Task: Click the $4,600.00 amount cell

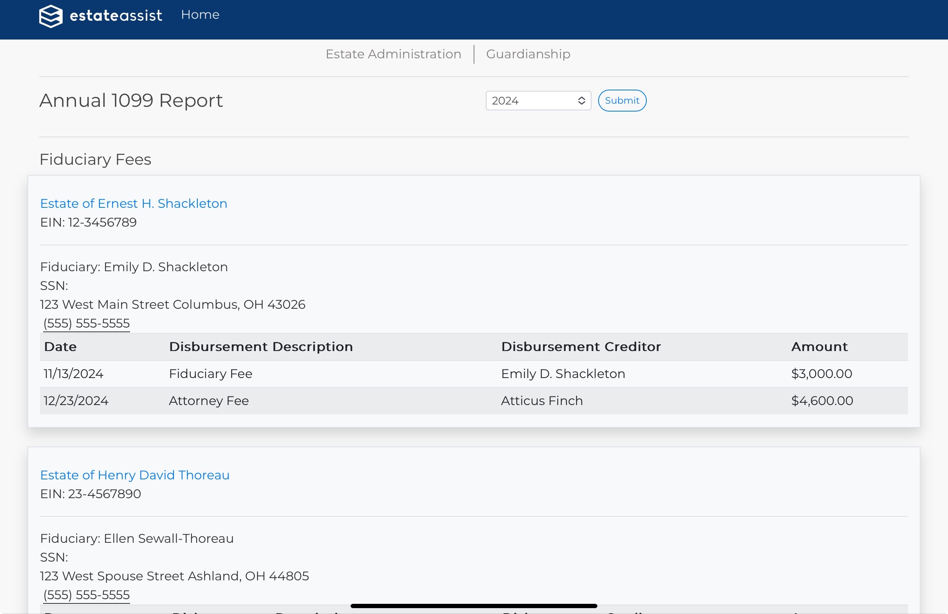Action: [x=822, y=401]
